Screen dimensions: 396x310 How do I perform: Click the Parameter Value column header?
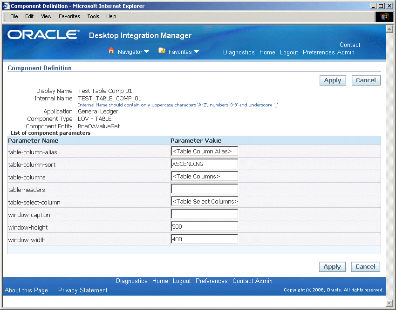(x=196, y=141)
